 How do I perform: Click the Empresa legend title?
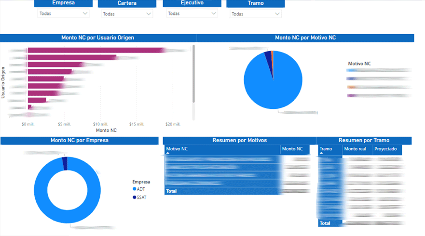click(x=141, y=182)
